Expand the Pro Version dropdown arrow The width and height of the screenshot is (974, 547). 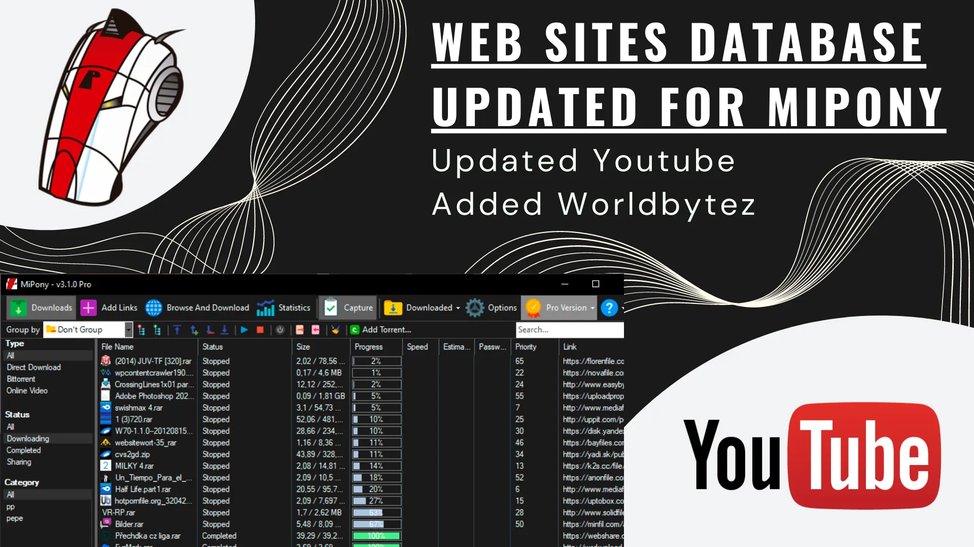coord(593,308)
